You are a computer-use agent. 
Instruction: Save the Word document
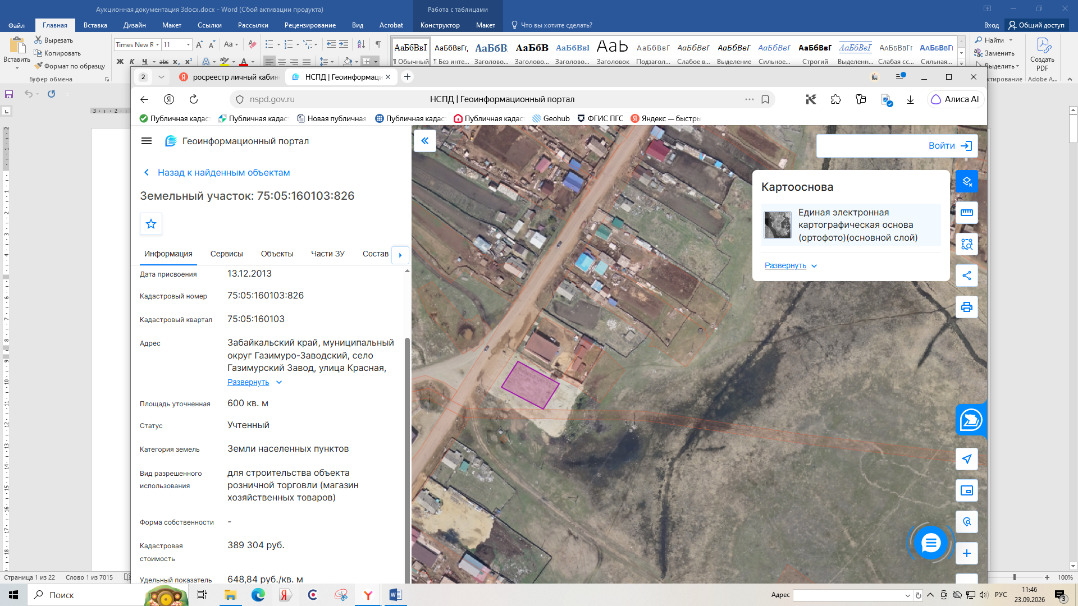(x=9, y=94)
